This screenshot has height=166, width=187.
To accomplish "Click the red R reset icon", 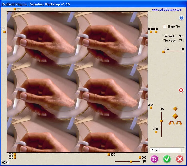I will pos(181,90).
